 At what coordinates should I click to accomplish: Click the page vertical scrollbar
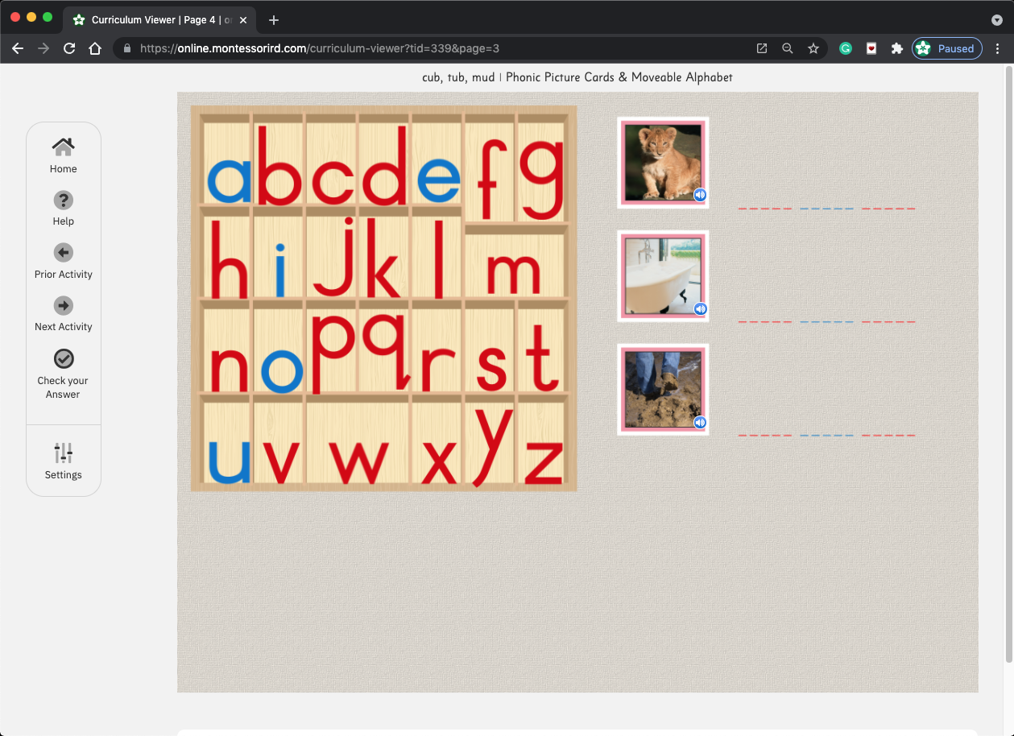pos(1009,362)
